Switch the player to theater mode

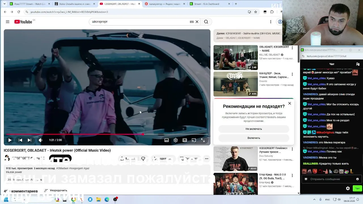pyautogui.click(x=185, y=140)
